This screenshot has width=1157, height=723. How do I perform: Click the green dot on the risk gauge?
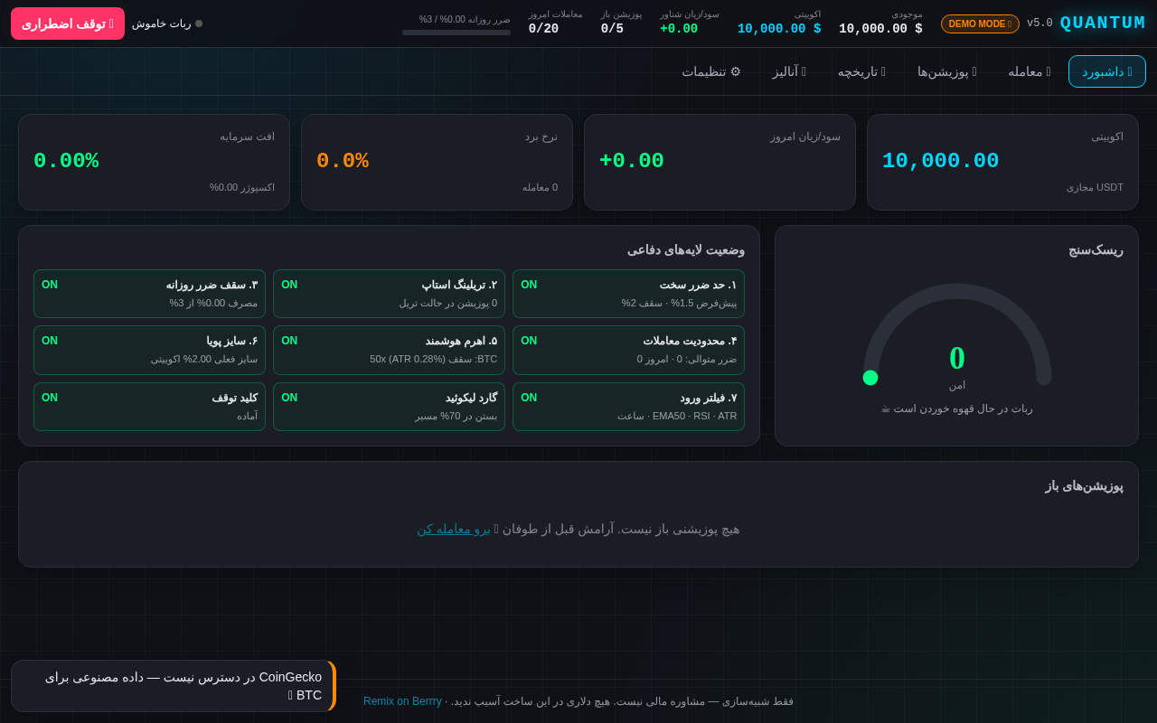[870, 378]
